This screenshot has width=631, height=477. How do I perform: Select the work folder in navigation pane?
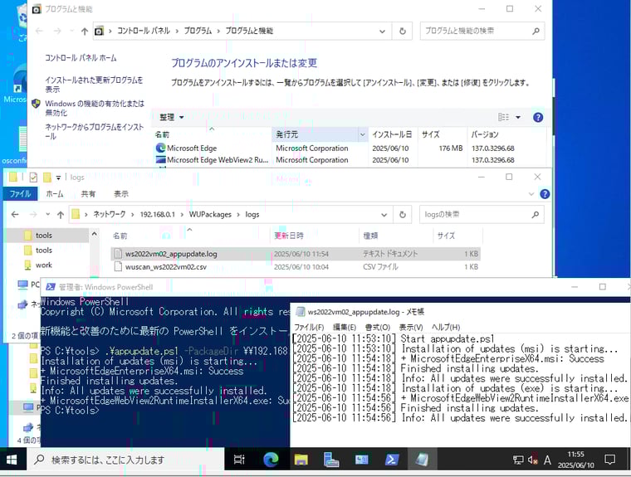(x=43, y=265)
